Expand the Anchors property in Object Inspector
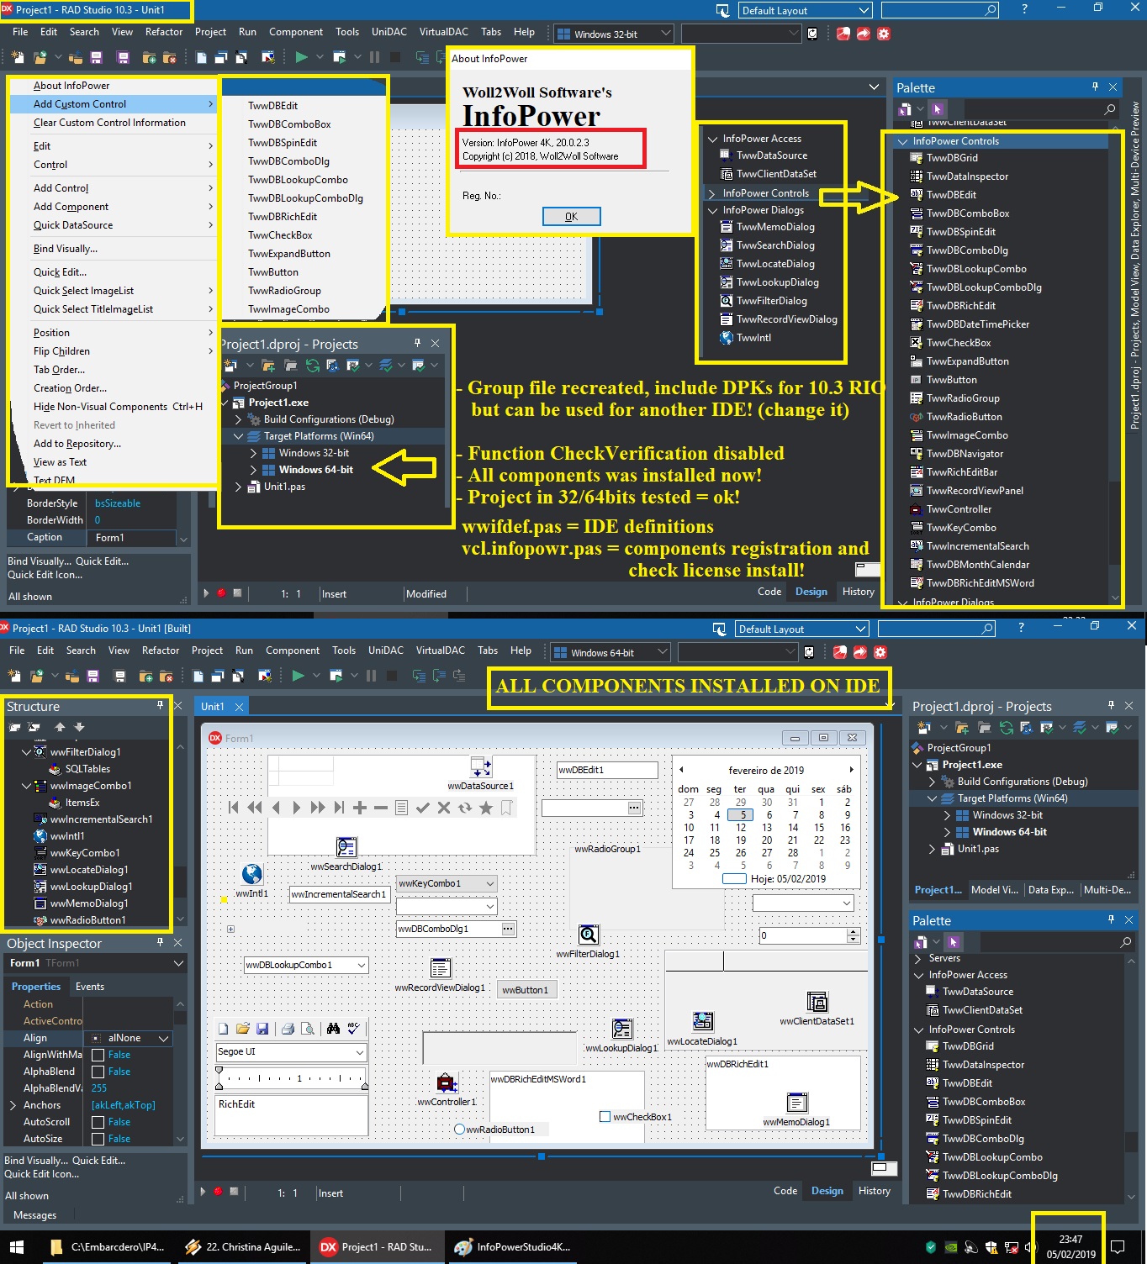 coord(13,1105)
